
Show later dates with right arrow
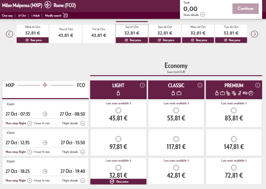[254, 34]
